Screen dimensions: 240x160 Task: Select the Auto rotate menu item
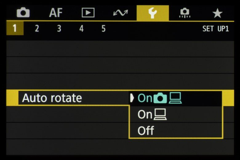pyautogui.click(x=52, y=98)
